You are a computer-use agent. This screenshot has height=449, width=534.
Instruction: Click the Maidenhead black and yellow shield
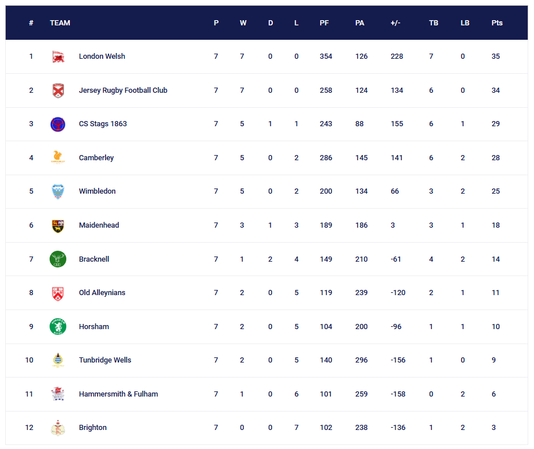58,226
